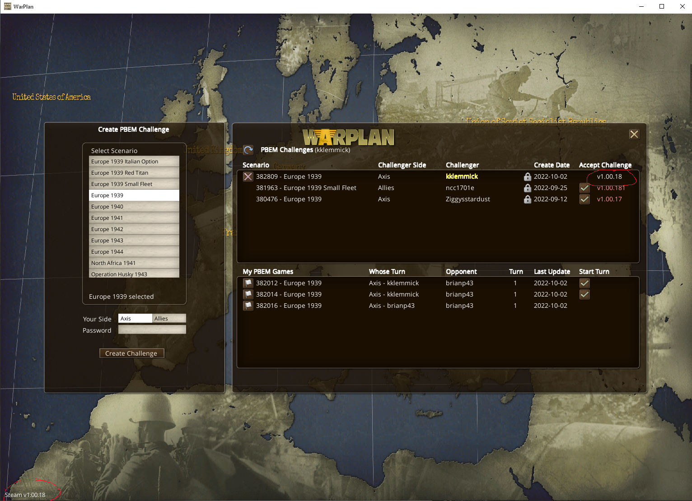Click lock icon on 382809 challenge row
Image resolution: width=692 pixels, height=501 pixels.
[x=527, y=176]
